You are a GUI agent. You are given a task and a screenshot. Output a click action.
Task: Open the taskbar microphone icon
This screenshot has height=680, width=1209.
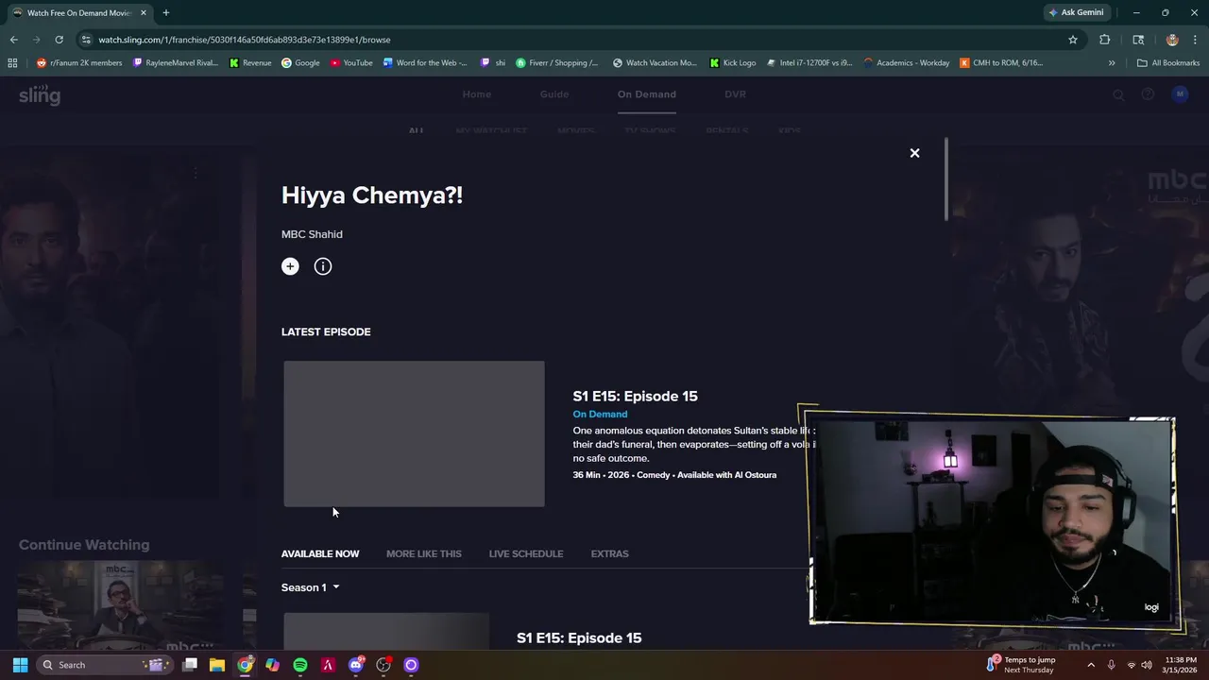tap(1111, 665)
